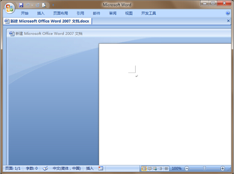Open the Undo history dropdown arrow
The image size is (234, 174).
point(32,5)
